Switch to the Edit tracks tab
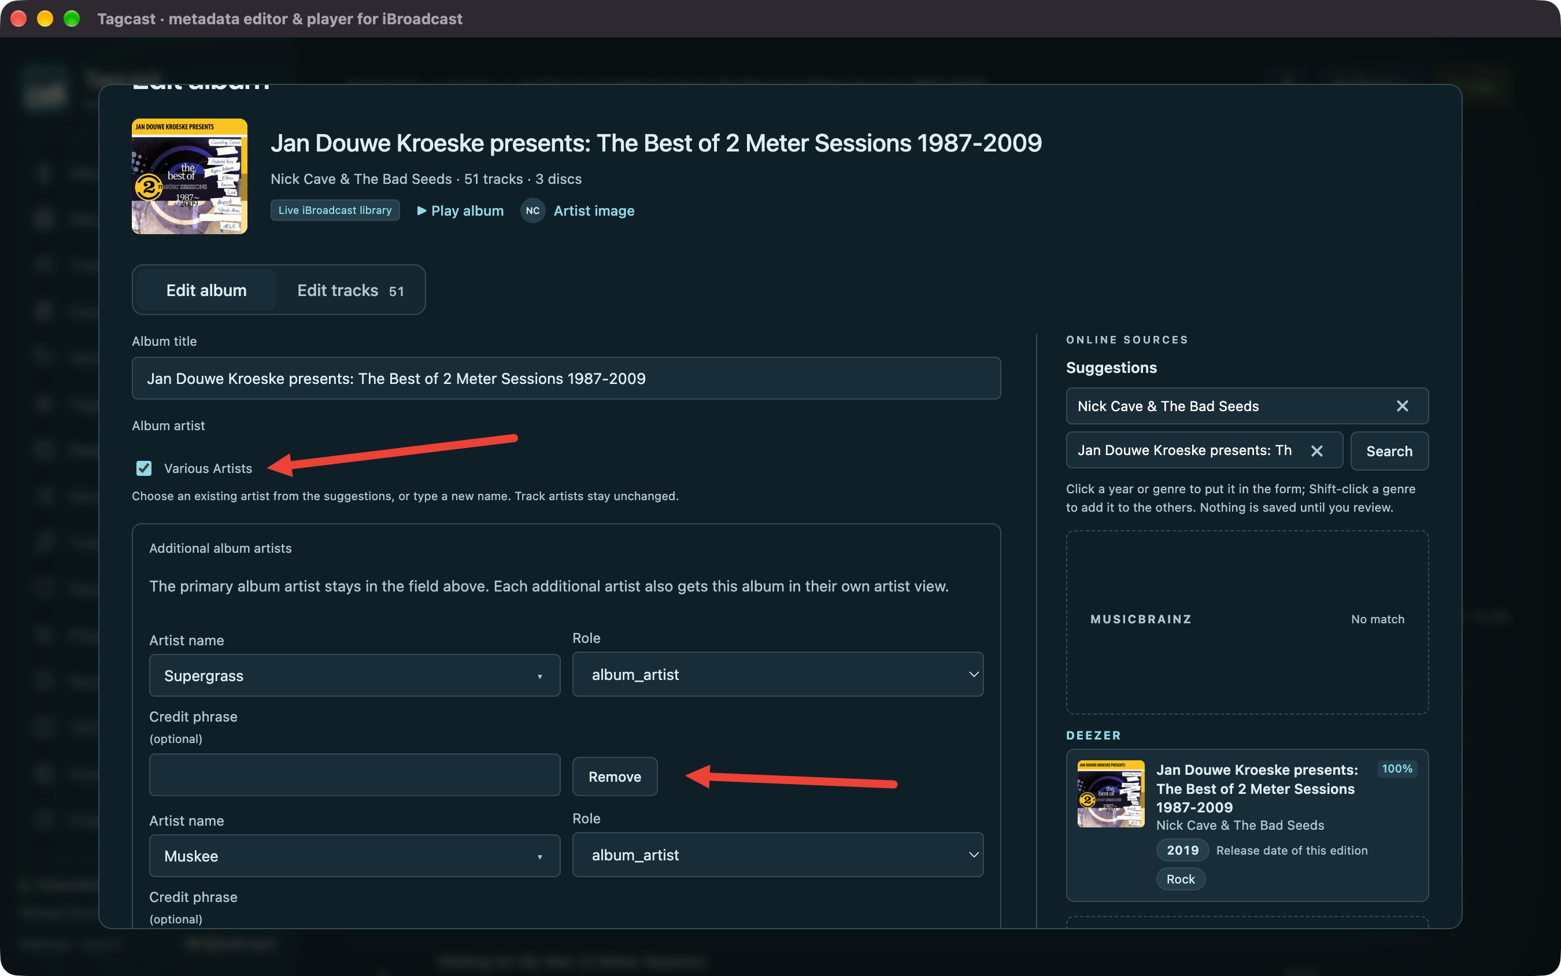 350,290
